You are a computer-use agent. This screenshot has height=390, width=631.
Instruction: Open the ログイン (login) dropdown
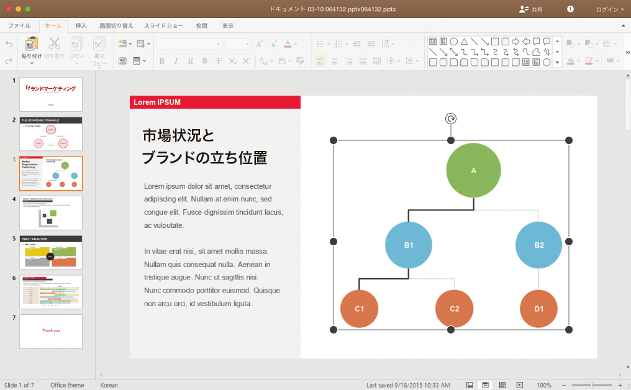click(610, 9)
